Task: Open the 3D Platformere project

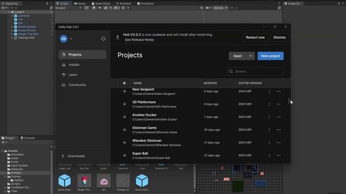Action: pyautogui.click(x=144, y=102)
